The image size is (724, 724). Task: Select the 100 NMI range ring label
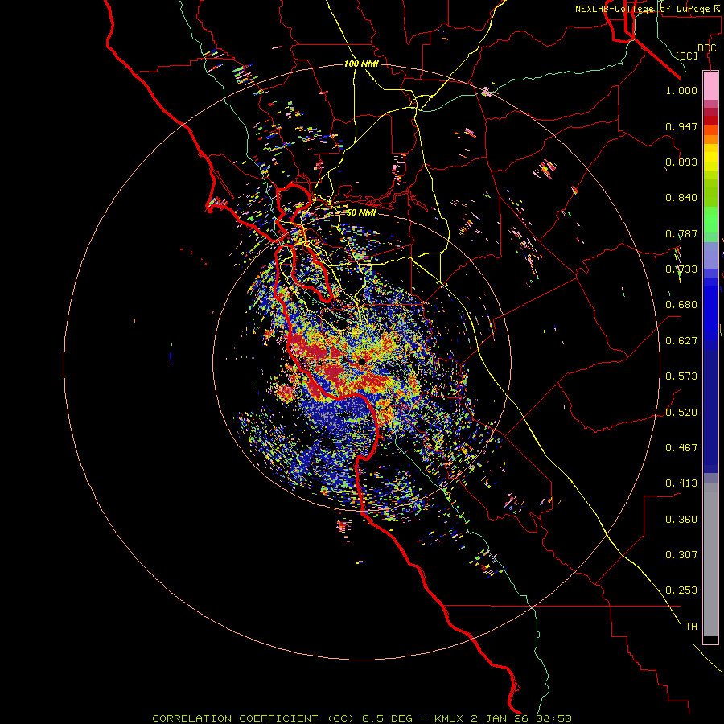click(361, 64)
